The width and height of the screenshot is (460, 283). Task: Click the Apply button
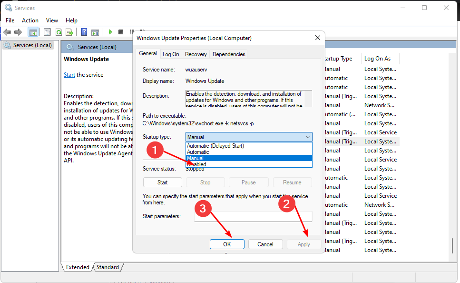click(303, 244)
